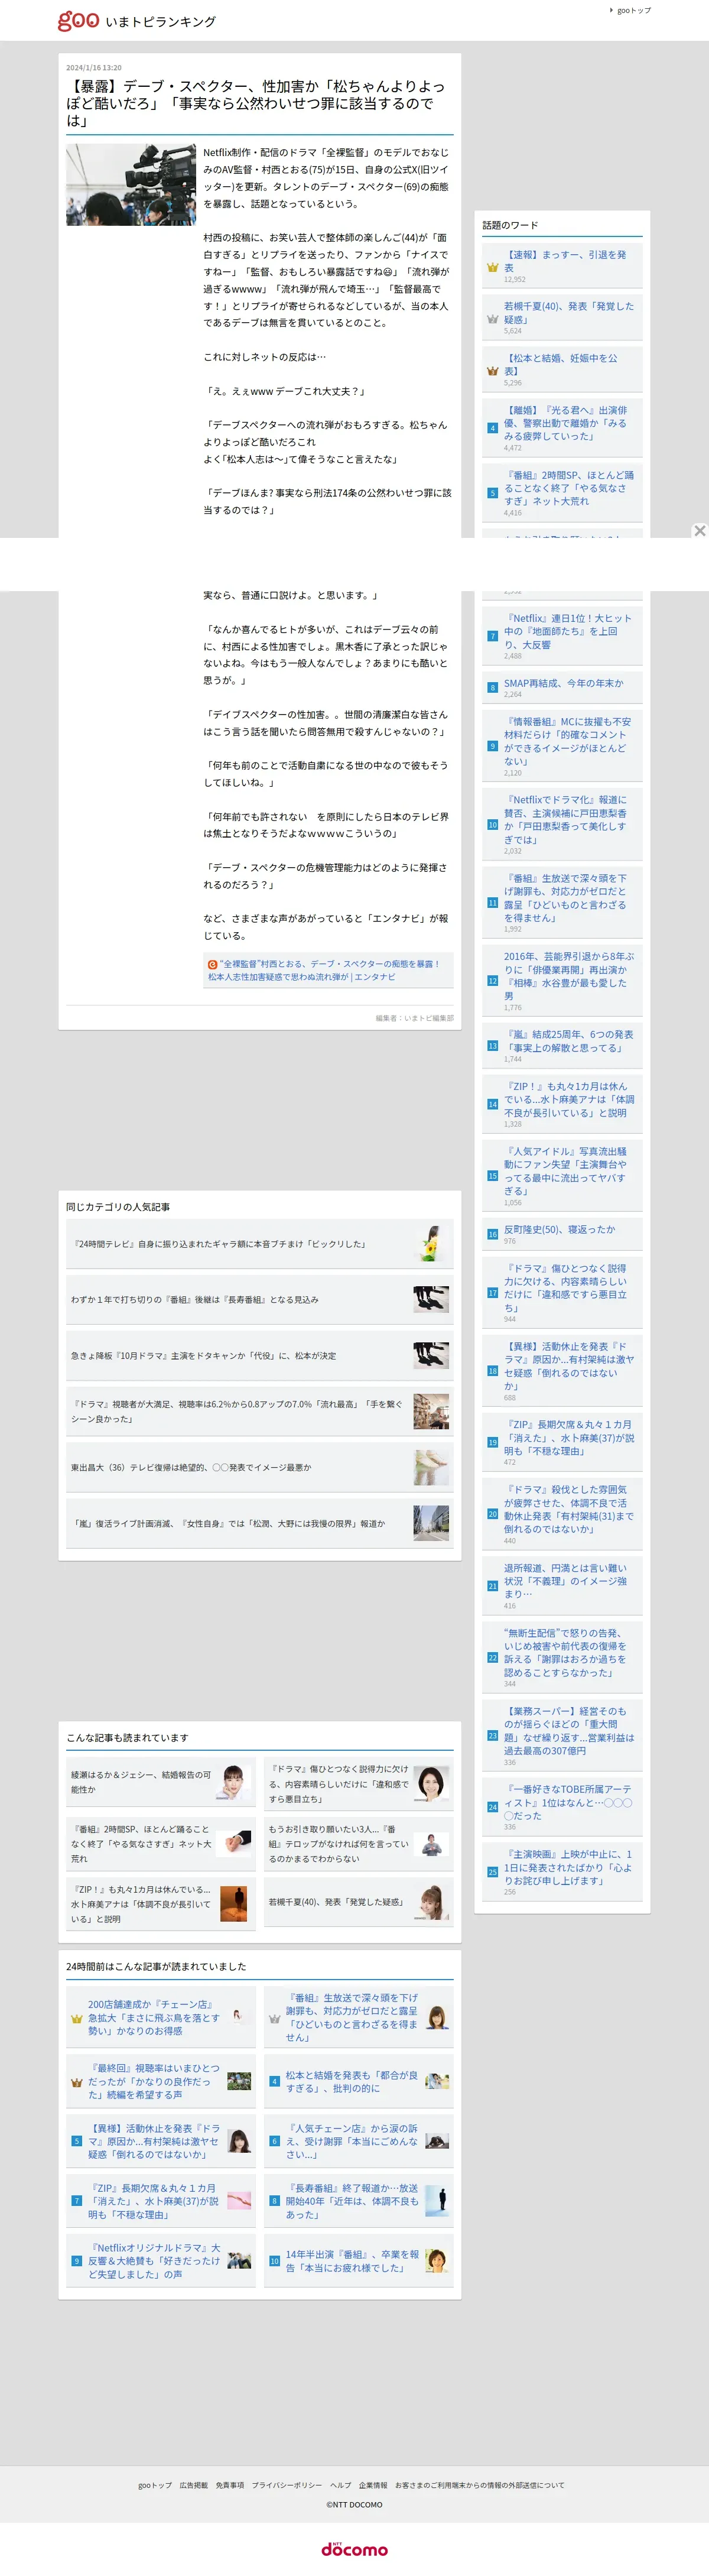Click rank 15 badge for 『人気アイドル』写真流出 item
The width and height of the screenshot is (709, 2576).
(492, 1176)
